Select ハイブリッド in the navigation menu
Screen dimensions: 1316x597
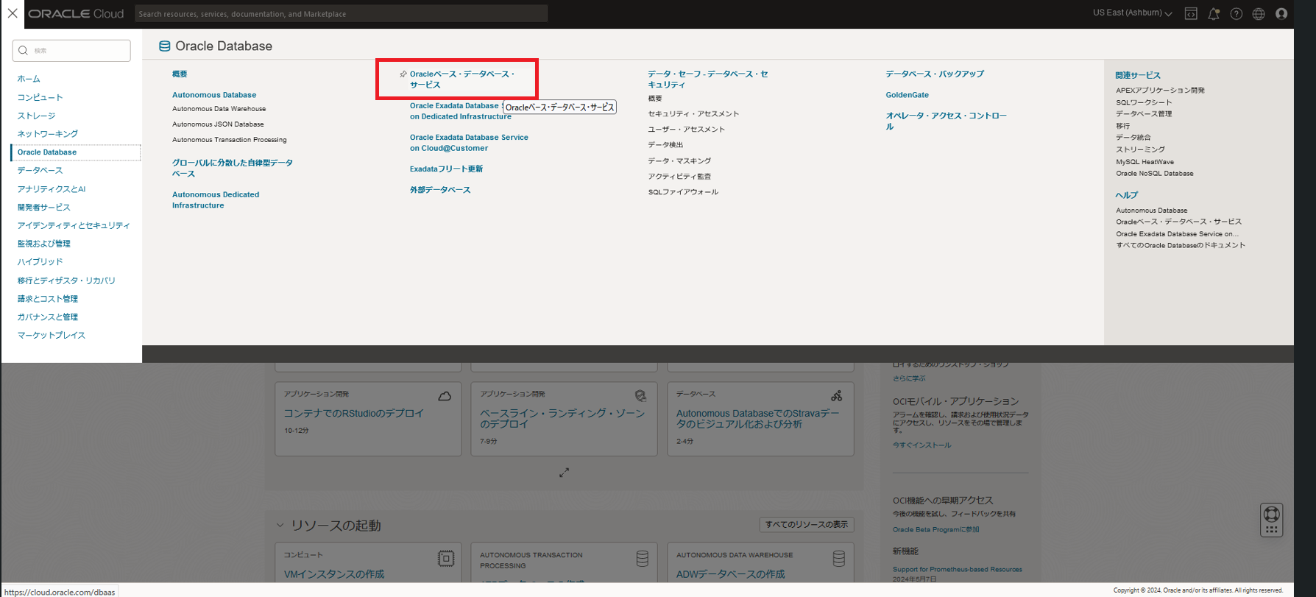pyautogui.click(x=40, y=261)
